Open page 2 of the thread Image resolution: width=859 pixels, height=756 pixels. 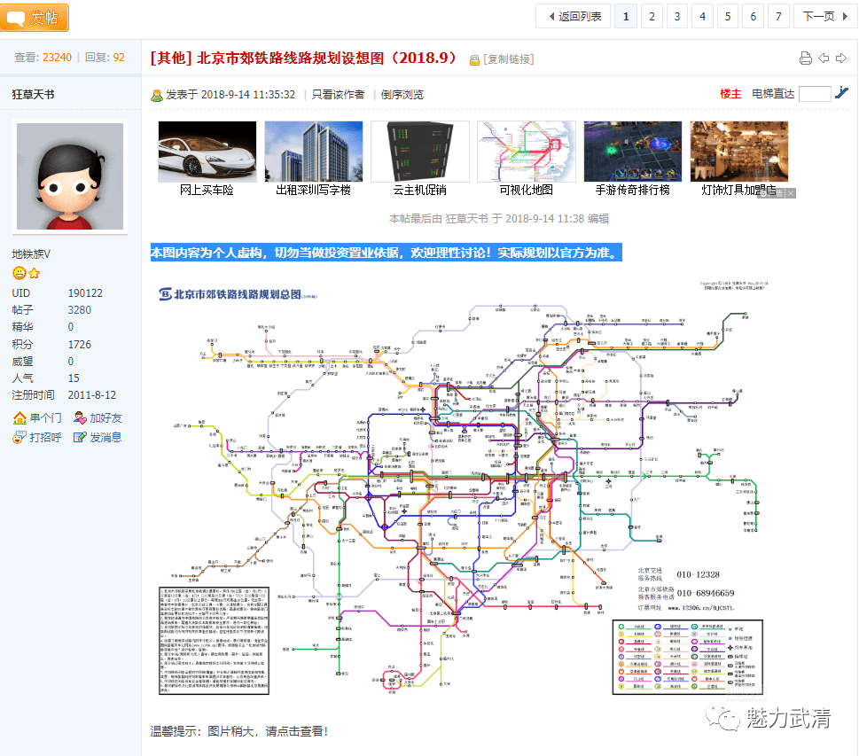[652, 17]
